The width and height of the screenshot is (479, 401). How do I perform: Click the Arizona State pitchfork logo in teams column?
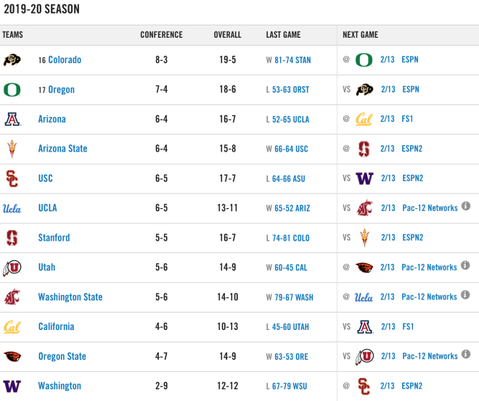tap(12, 149)
